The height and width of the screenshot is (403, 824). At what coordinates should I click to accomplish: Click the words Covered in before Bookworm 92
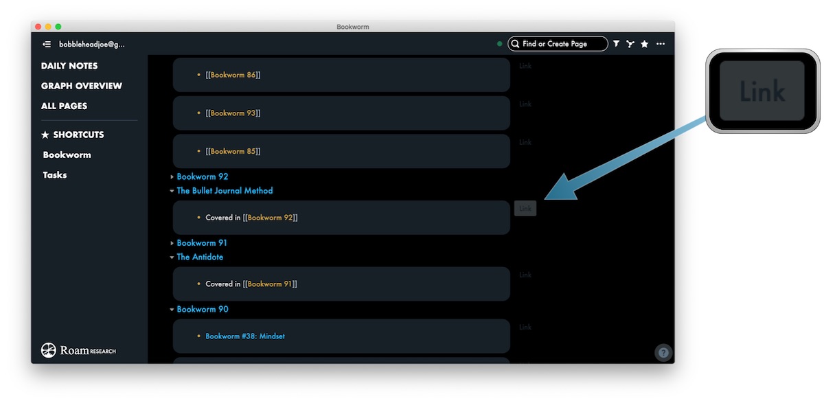pos(223,218)
